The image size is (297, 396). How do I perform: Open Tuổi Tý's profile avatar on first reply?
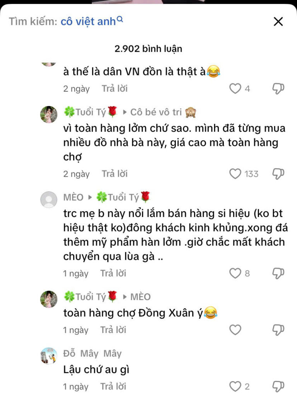[x=49, y=114]
